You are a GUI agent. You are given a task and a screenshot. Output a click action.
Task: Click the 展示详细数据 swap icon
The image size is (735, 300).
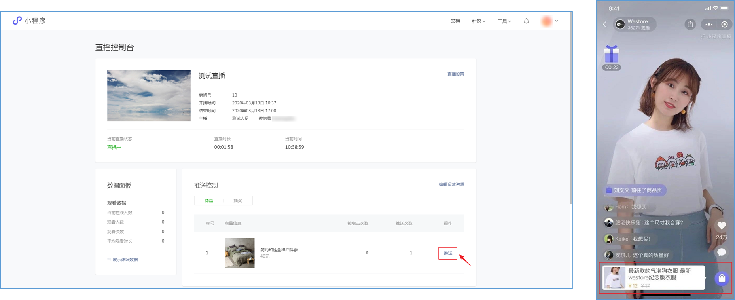[x=109, y=260]
